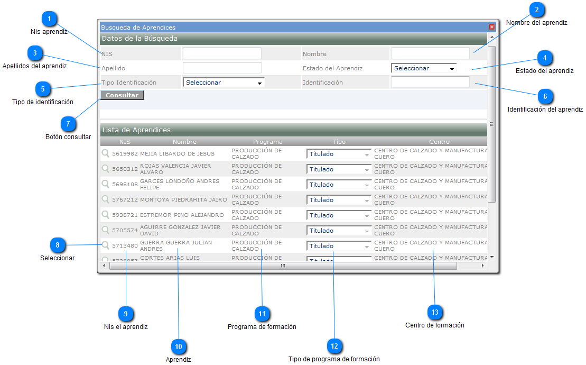Click the magnifier icon for NIS 5650312
This screenshot has height=365, width=586.
pos(105,169)
